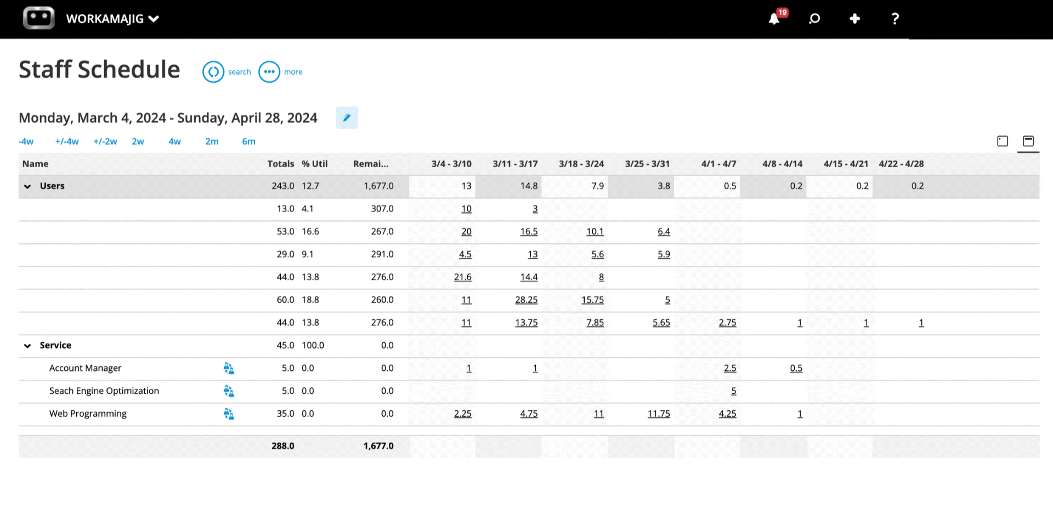Click the Workamajig robot logo

[x=38, y=18]
